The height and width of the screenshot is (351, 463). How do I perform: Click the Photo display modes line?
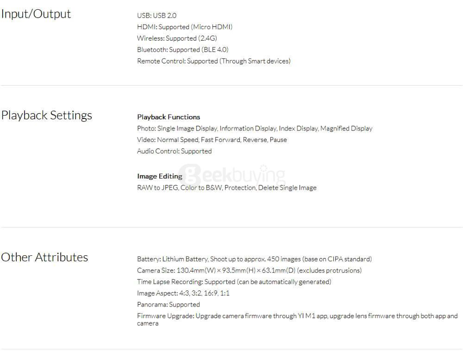click(255, 129)
